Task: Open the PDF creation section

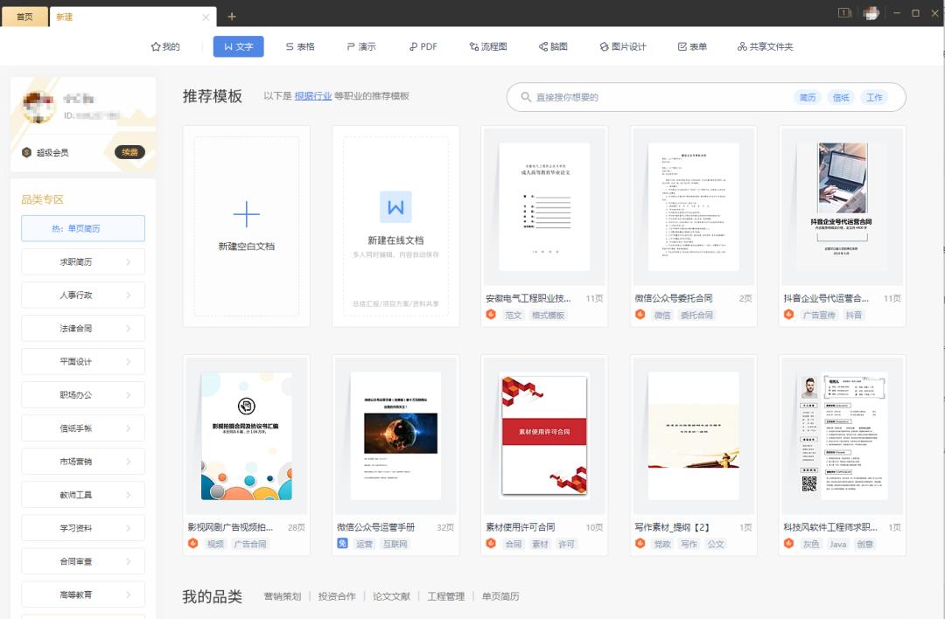Action: [423, 45]
